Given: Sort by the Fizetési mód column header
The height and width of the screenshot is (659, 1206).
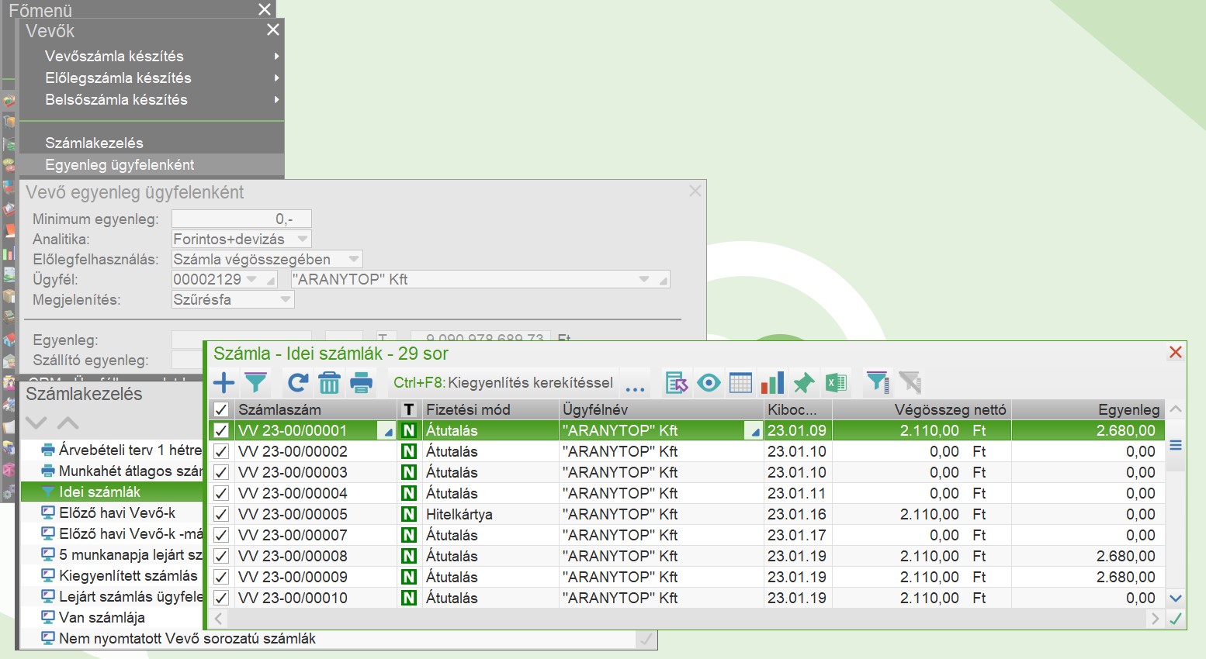Looking at the screenshot, I should (490, 409).
